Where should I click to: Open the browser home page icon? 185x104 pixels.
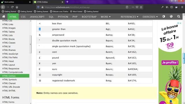pyautogui.click(x=17, y=7)
